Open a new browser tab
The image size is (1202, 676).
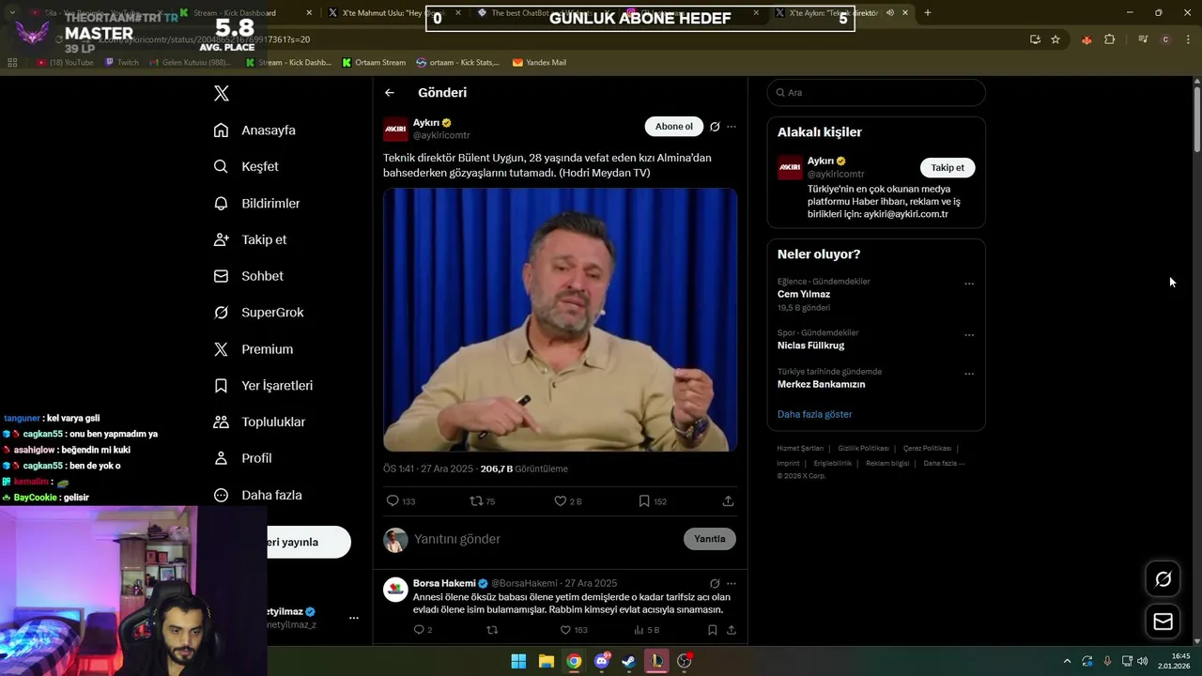[x=928, y=13]
